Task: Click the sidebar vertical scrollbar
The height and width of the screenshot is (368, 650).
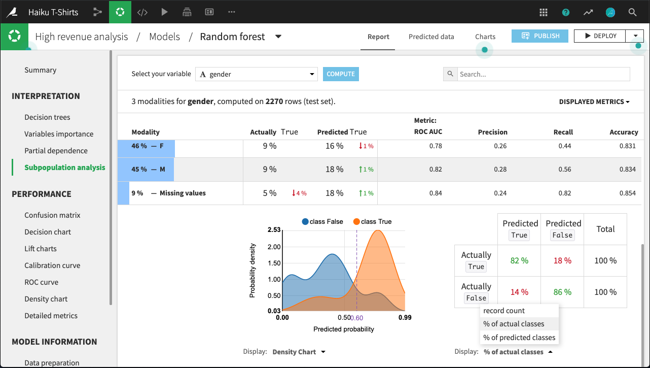Action: click(x=111, y=178)
